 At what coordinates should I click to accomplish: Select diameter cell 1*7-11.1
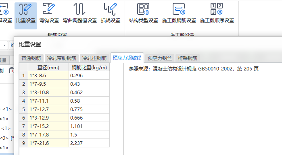point(48,101)
